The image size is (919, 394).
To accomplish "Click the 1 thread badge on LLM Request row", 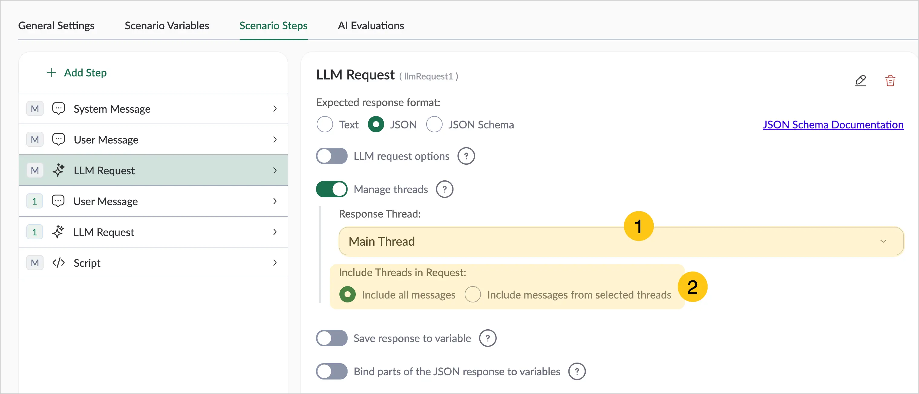I will click(34, 232).
